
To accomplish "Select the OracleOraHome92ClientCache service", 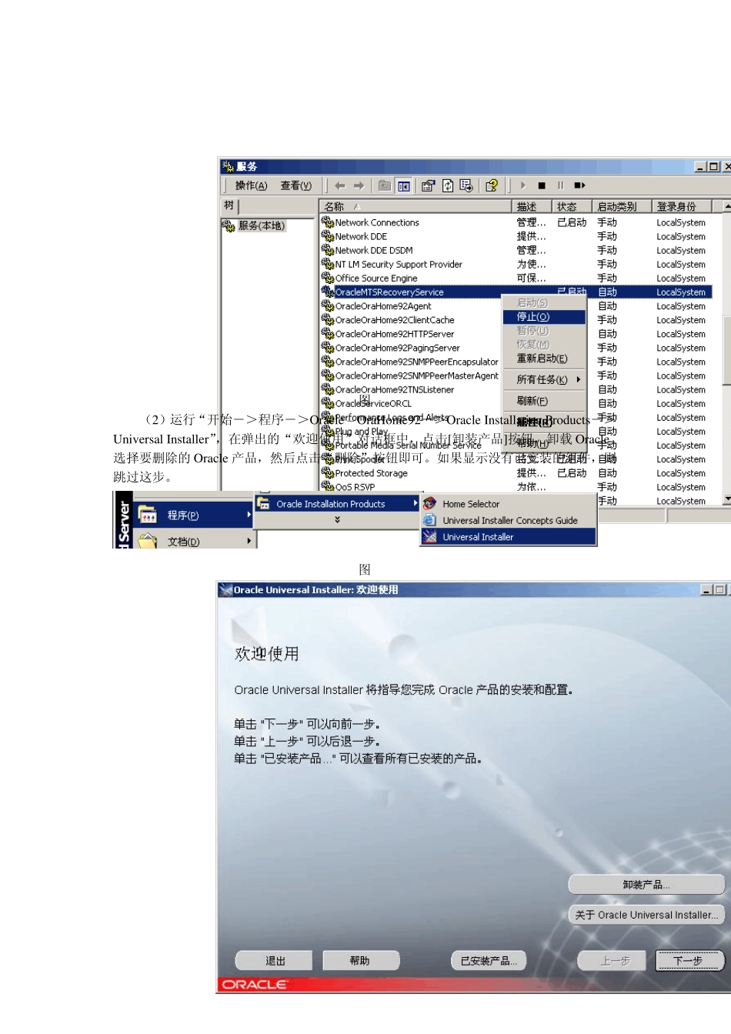I will (x=394, y=320).
